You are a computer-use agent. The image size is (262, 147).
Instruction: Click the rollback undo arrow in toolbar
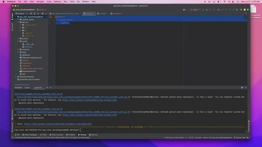click(x=237, y=10)
